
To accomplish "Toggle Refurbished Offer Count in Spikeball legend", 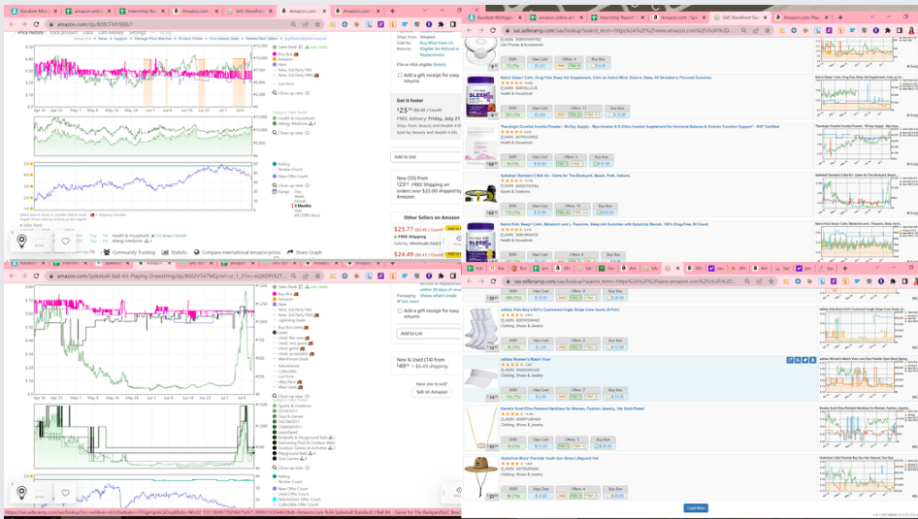I will tap(296, 499).
